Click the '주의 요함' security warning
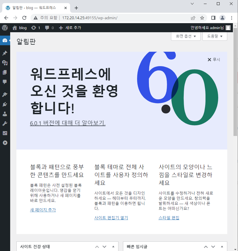The height and width of the screenshot is (251, 238). coord(45,18)
